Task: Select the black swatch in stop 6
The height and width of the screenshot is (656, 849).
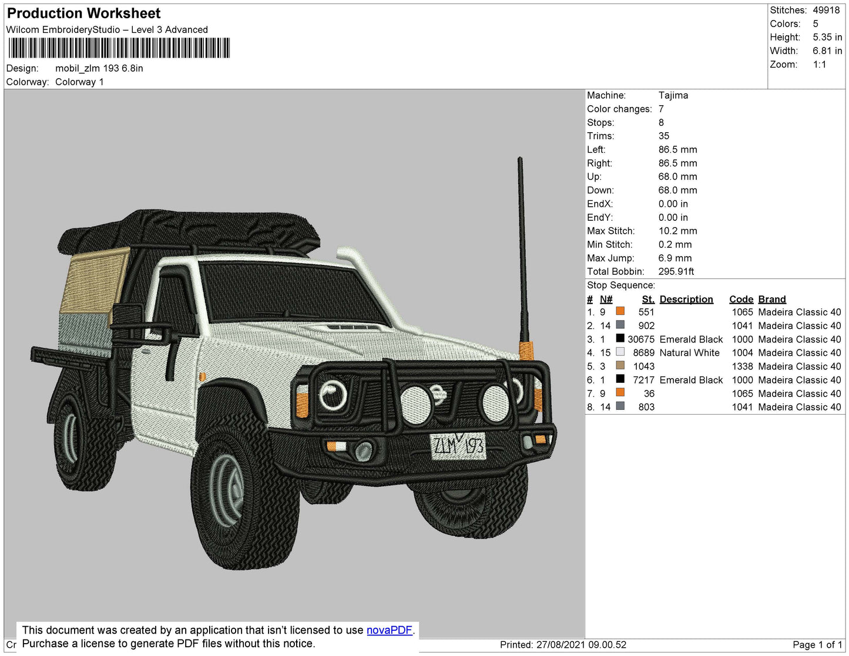Action: (620, 379)
